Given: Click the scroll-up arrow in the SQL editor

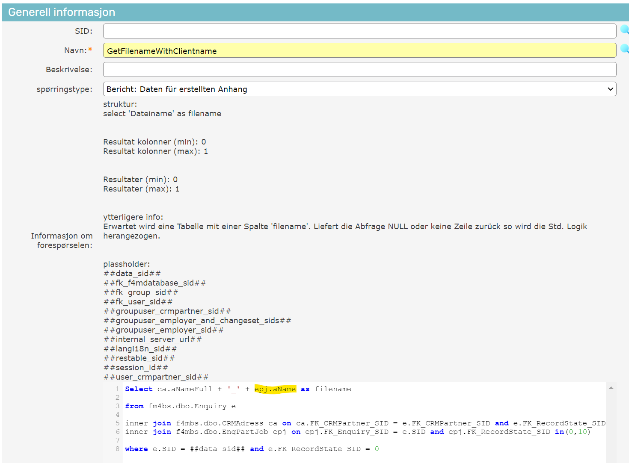Looking at the screenshot, I should tap(611, 388).
